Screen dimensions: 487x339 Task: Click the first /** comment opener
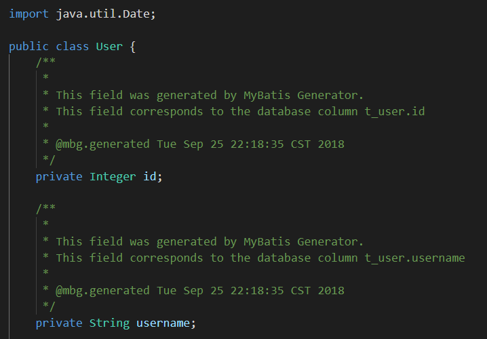(x=45, y=62)
